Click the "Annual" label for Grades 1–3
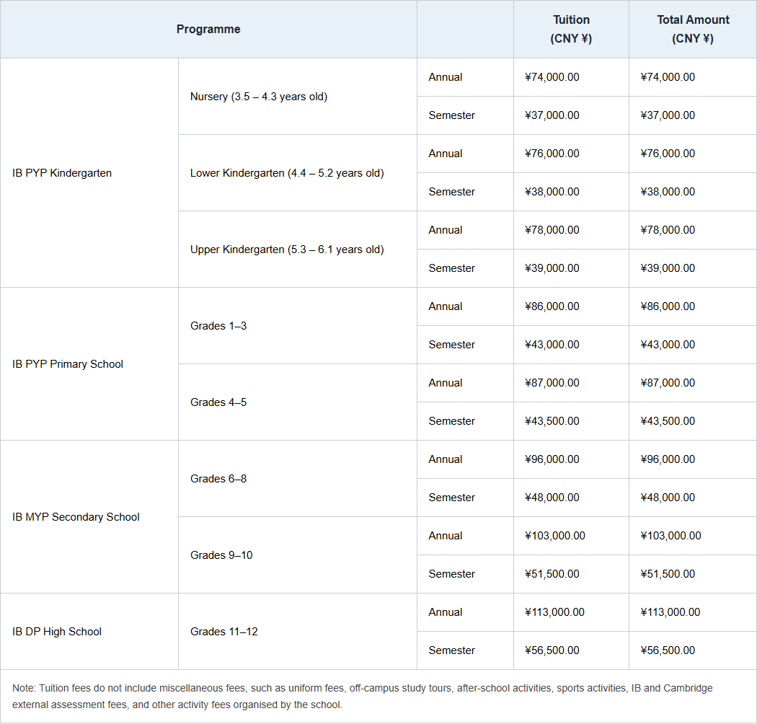This screenshot has width=757, height=724. (445, 306)
